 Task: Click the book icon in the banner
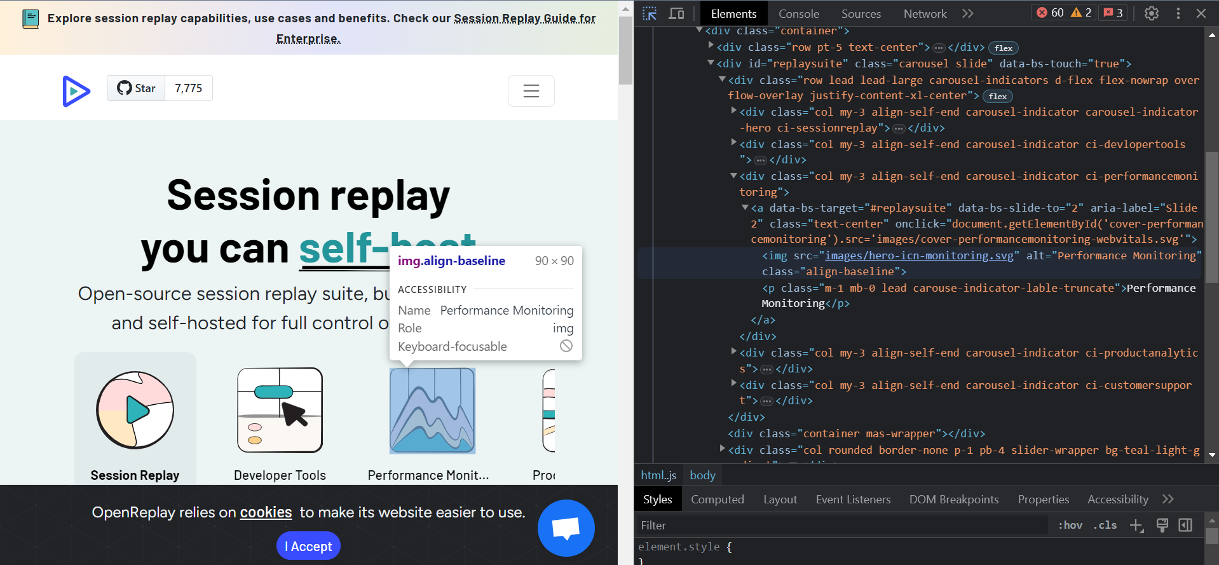(31, 19)
